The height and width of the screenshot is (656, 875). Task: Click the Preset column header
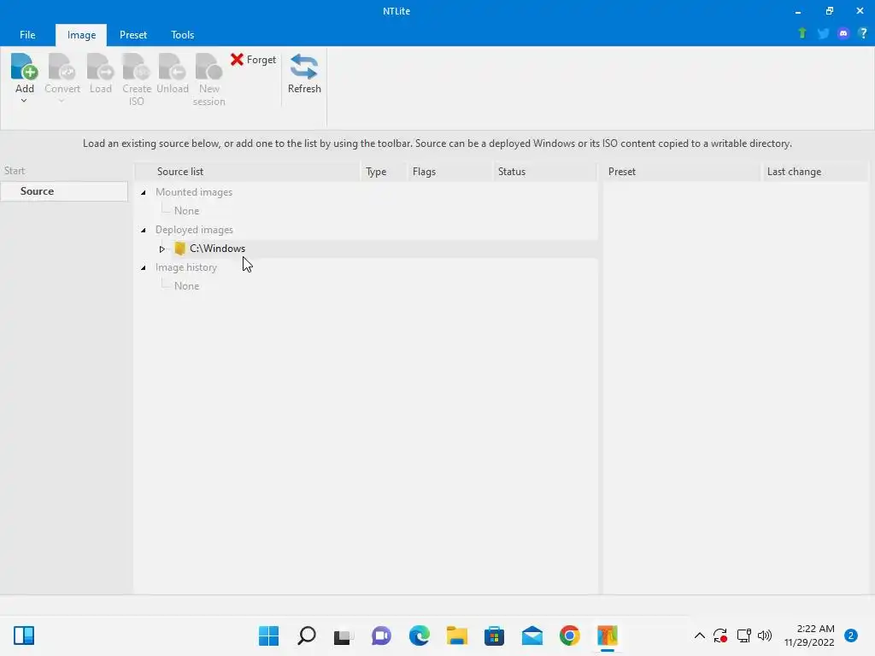[681, 171]
